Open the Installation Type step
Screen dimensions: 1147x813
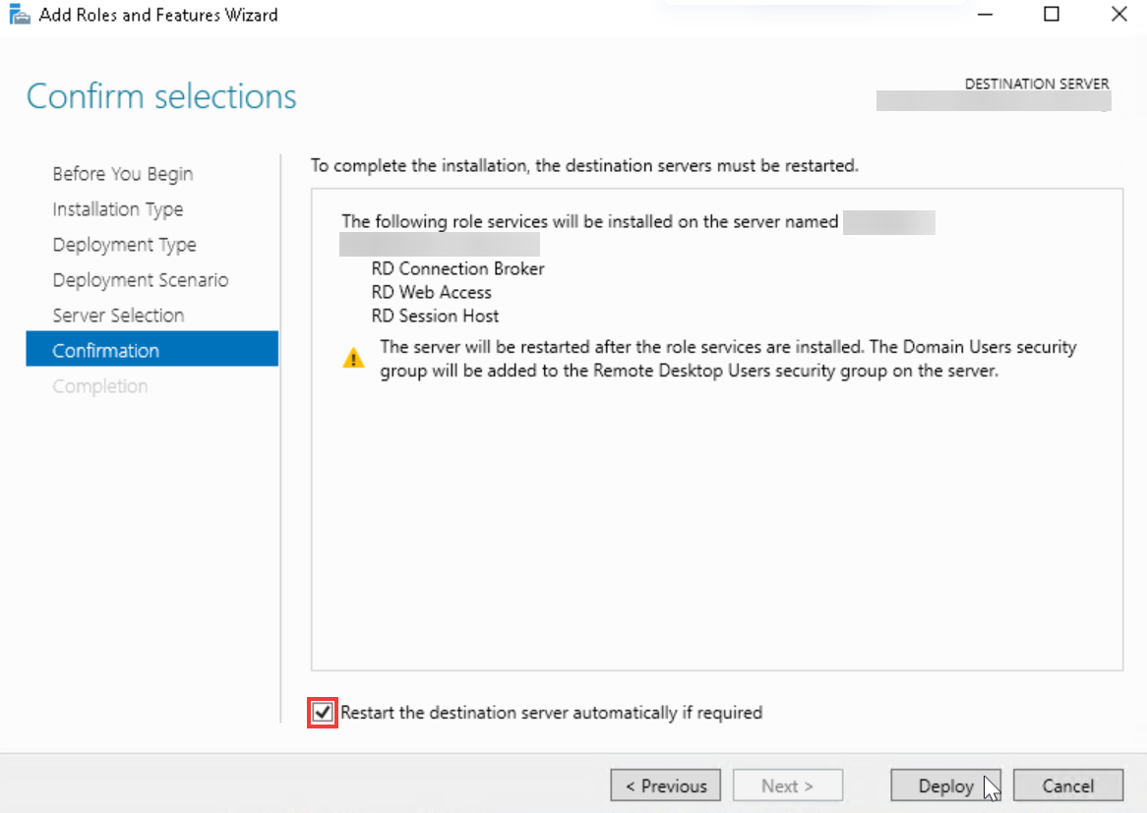coord(117,208)
